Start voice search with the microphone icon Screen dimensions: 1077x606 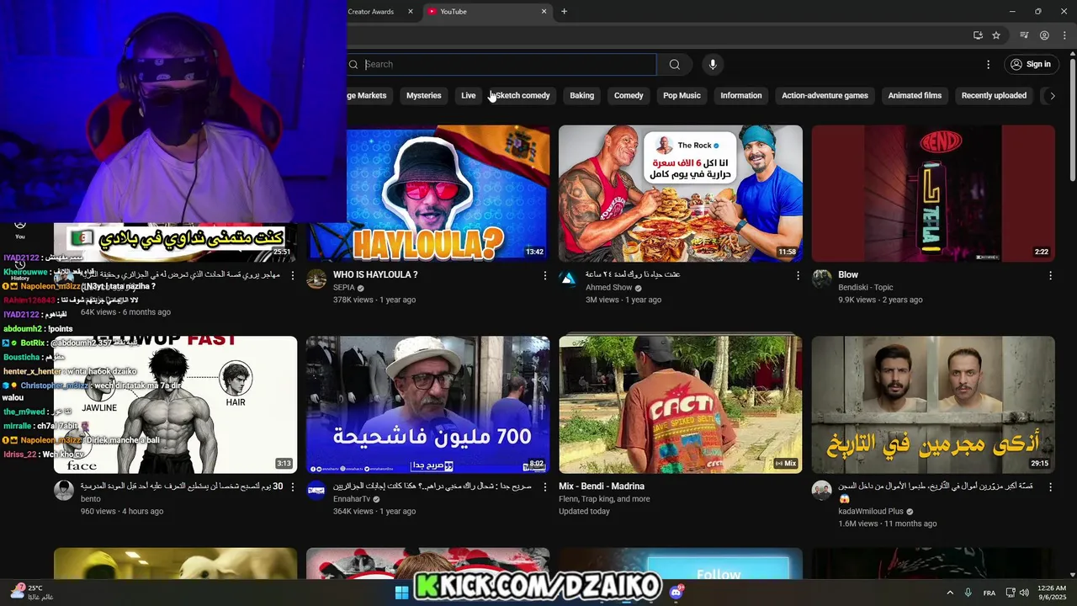(x=713, y=65)
